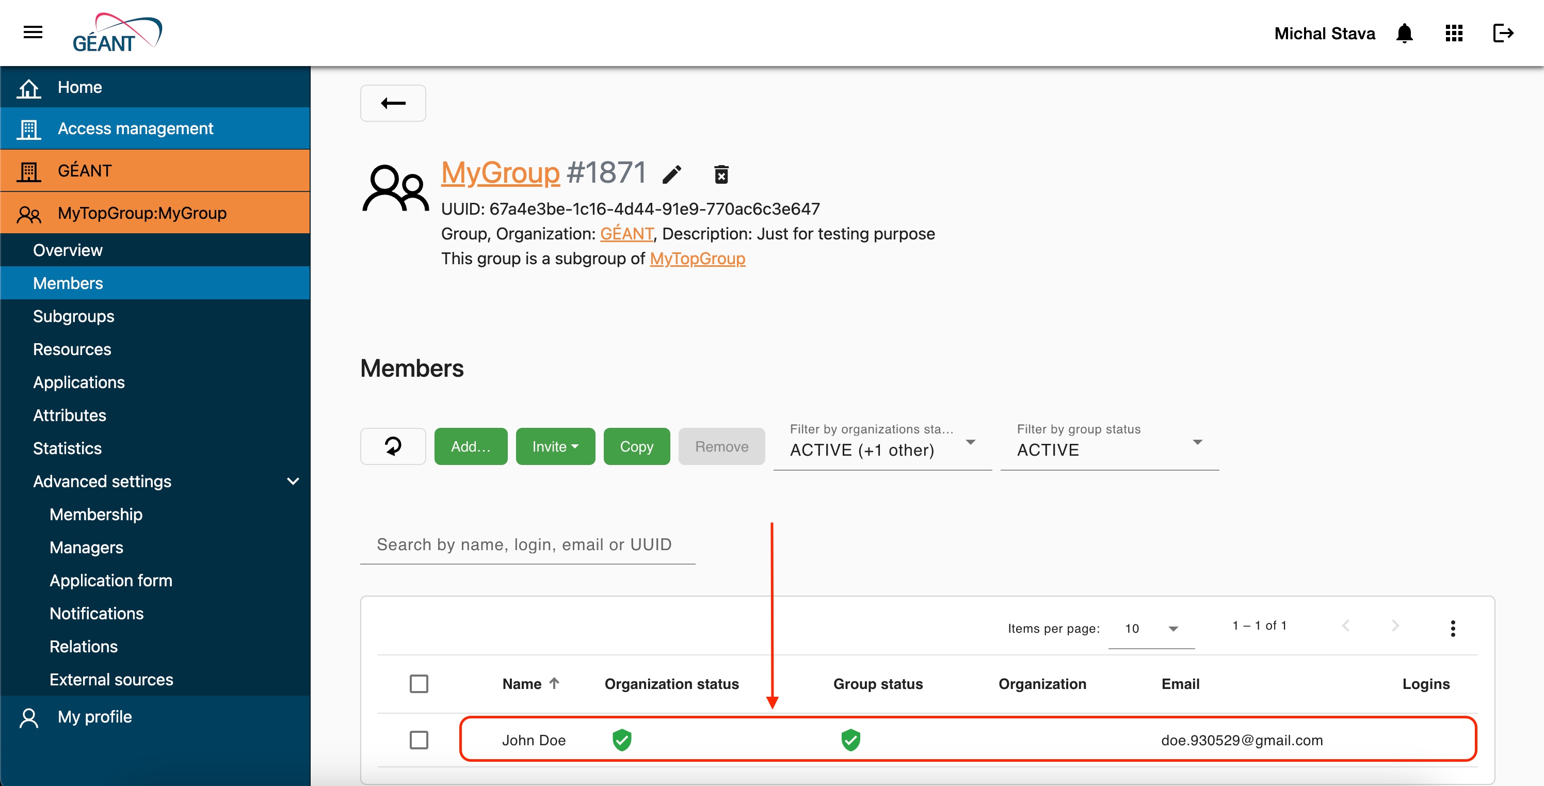Open Applications in sidebar
This screenshot has height=786, width=1544.
[155, 382]
